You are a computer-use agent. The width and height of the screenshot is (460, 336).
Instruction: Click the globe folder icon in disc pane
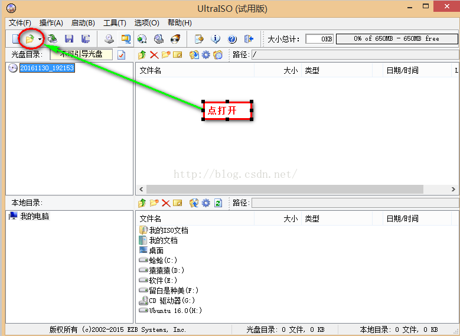point(218,54)
